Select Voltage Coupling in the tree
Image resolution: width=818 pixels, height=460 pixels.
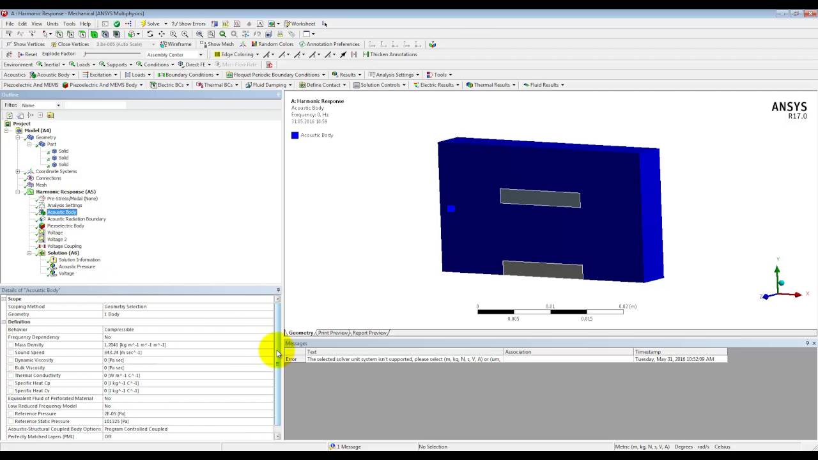64,246
